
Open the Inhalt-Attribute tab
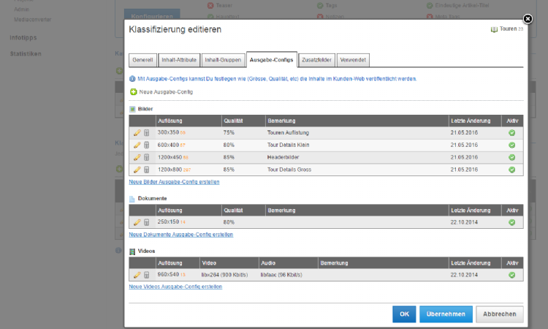178,59
